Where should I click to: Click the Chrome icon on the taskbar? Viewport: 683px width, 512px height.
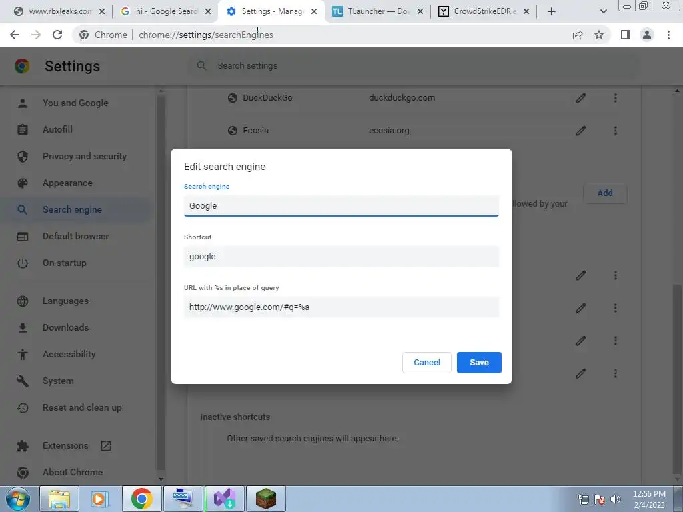point(141,499)
